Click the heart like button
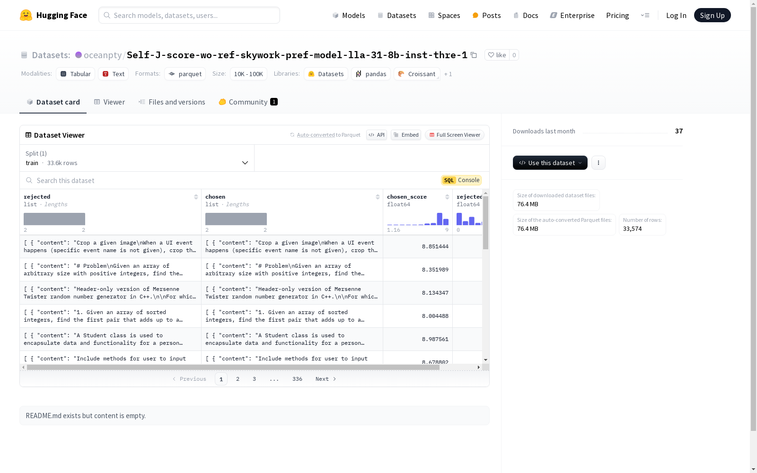This screenshot has height=473, width=757. tap(497, 55)
